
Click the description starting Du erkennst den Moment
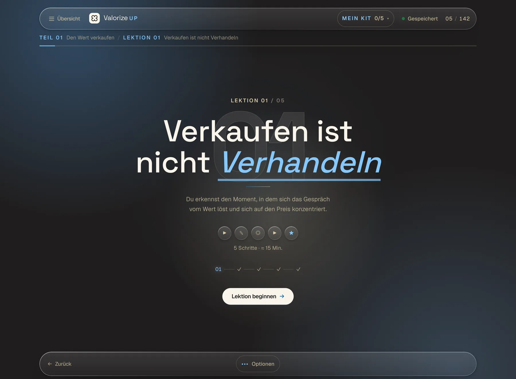(258, 204)
